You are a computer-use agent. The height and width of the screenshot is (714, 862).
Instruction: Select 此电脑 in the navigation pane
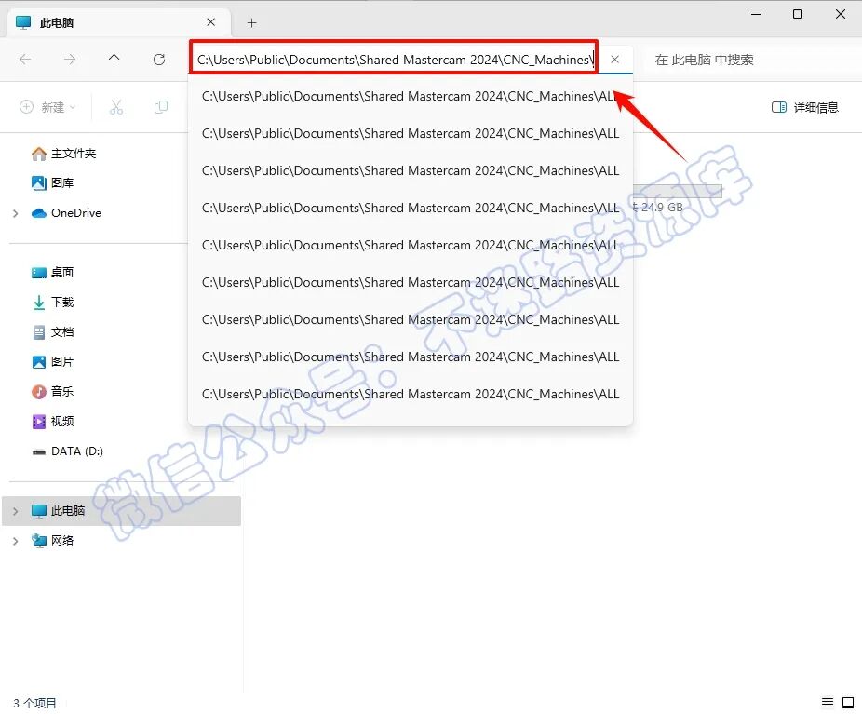(122, 511)
